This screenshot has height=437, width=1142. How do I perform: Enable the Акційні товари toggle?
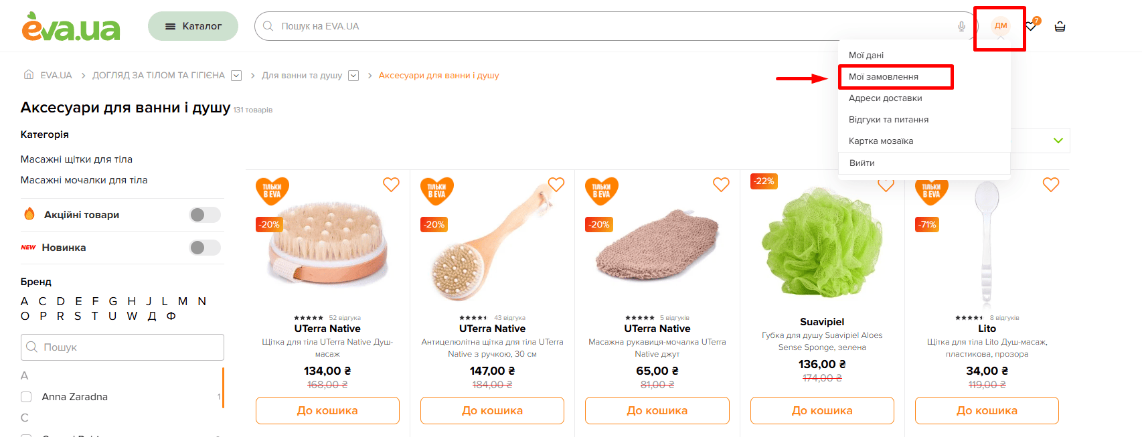point(205,215)
